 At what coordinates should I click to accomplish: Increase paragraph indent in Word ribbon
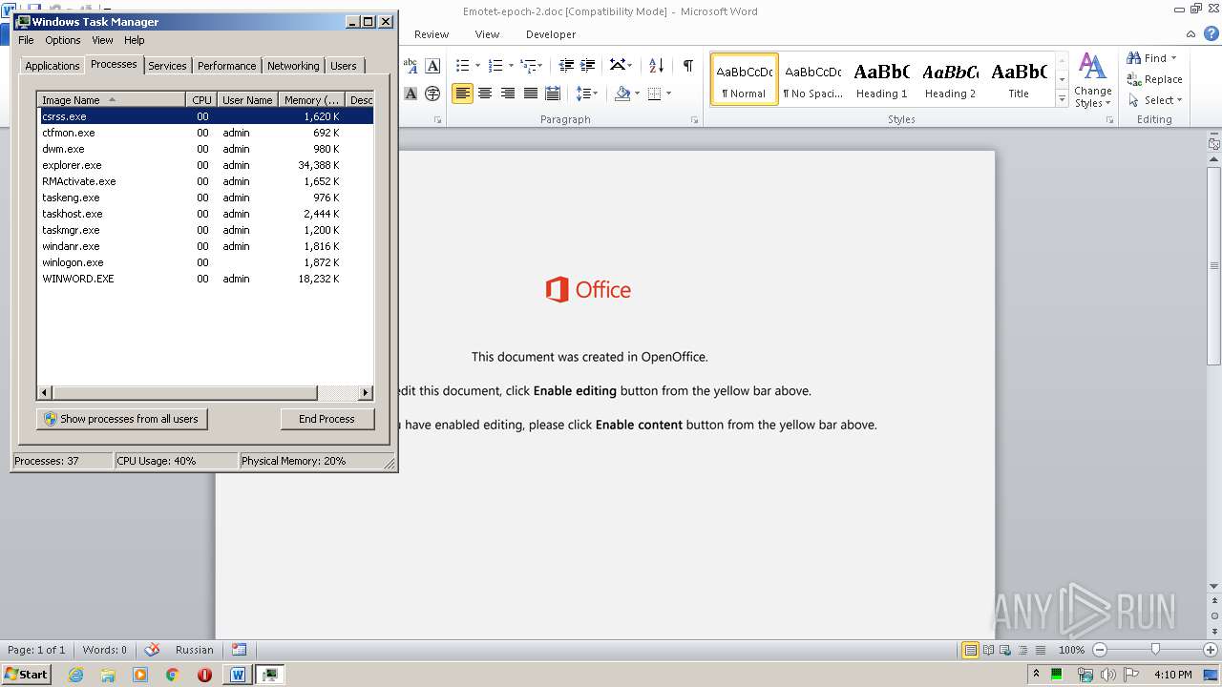589,65
